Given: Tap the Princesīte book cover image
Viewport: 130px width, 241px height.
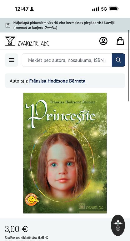Looking at the screenshot, I should click(65, 153).
